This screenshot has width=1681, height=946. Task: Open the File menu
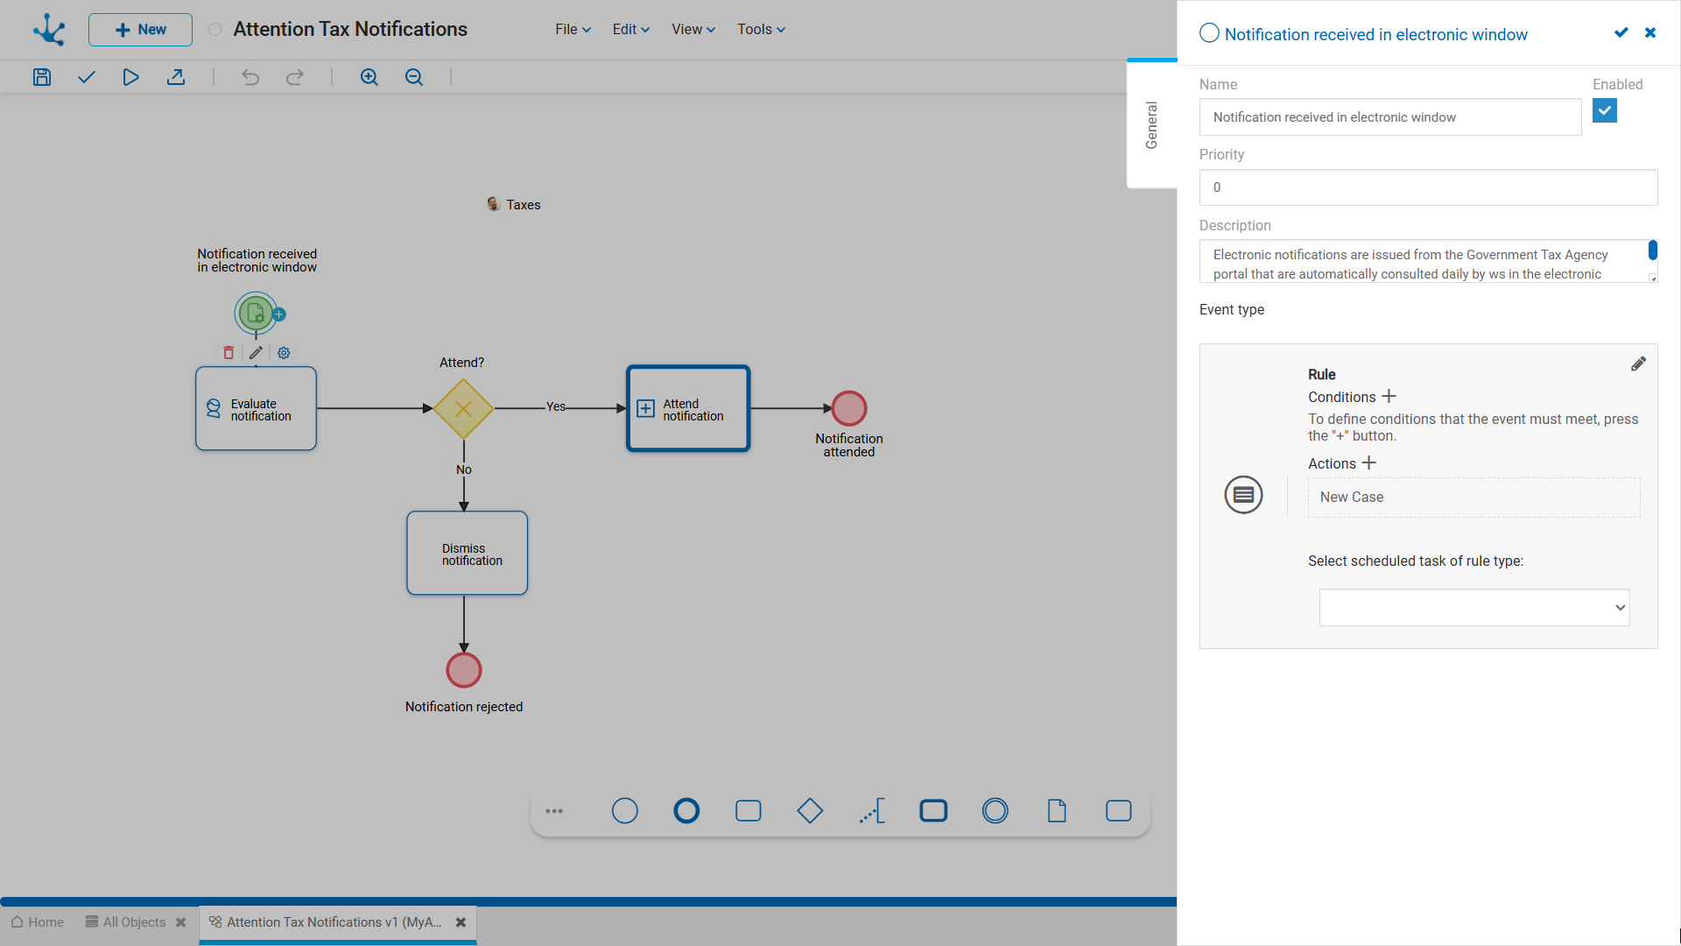573,30
